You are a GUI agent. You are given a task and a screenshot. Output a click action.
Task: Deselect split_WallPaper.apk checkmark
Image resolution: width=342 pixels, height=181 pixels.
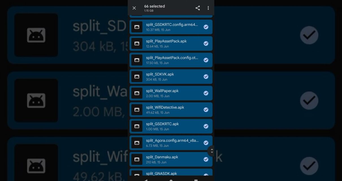pyautogui.click(x=206, y=93)
